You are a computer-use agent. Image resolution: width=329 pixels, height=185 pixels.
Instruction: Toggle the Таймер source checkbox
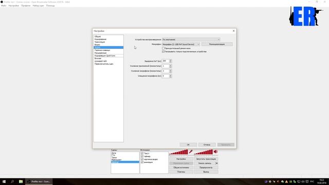click(x=142, y=156)
